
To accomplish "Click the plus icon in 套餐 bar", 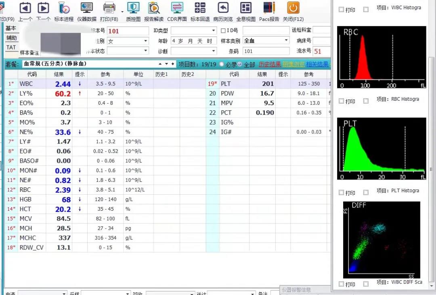I will pyautogui.click(x=173, y=64).
